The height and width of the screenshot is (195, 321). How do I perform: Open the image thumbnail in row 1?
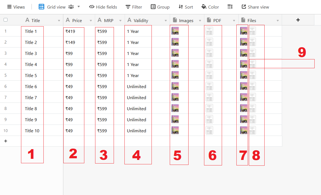click(175, 31)
